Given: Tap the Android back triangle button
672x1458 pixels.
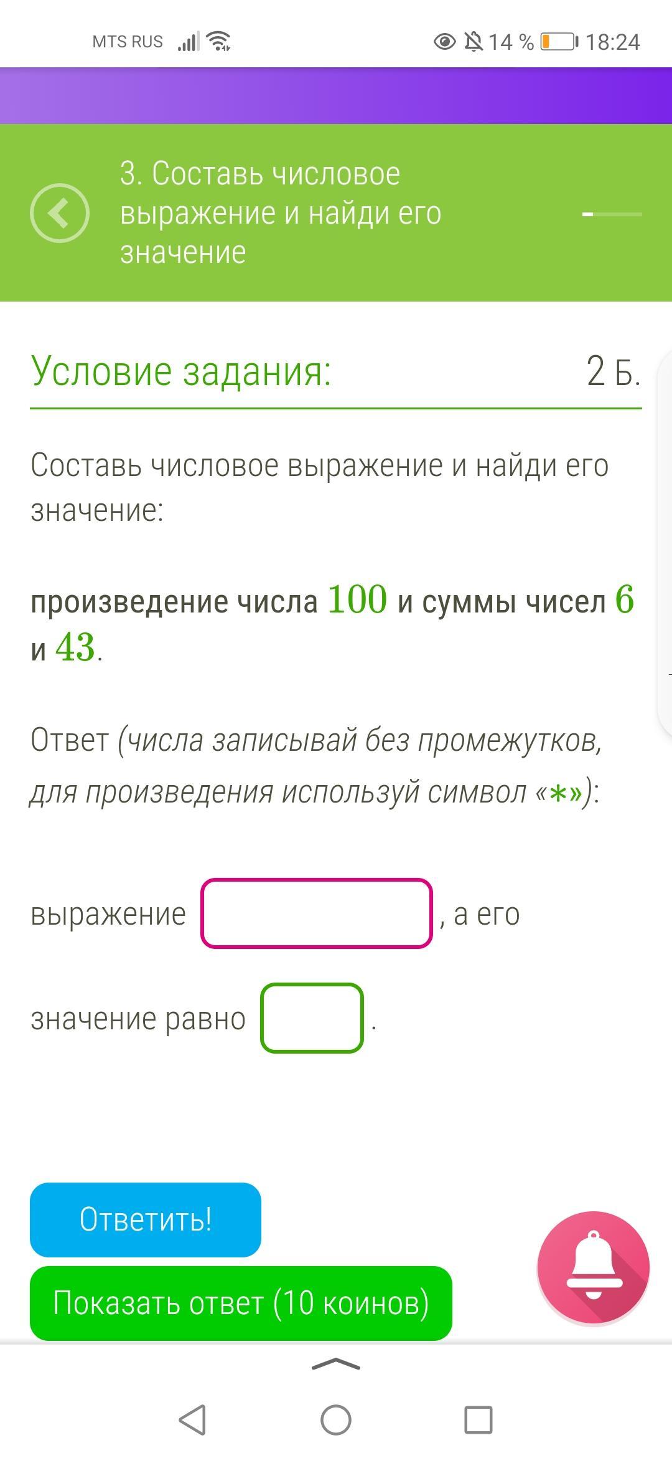Looking at the screenshot, I should coord(193,1420).
